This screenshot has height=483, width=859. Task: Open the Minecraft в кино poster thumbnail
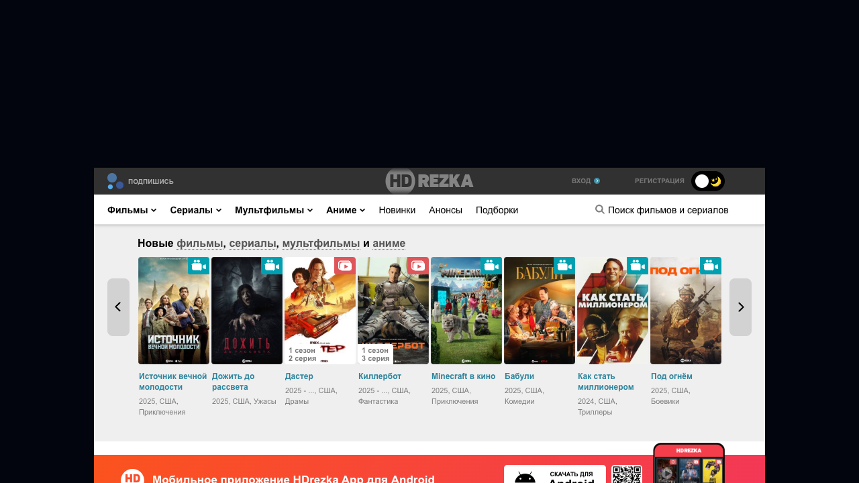pos(466,312)
